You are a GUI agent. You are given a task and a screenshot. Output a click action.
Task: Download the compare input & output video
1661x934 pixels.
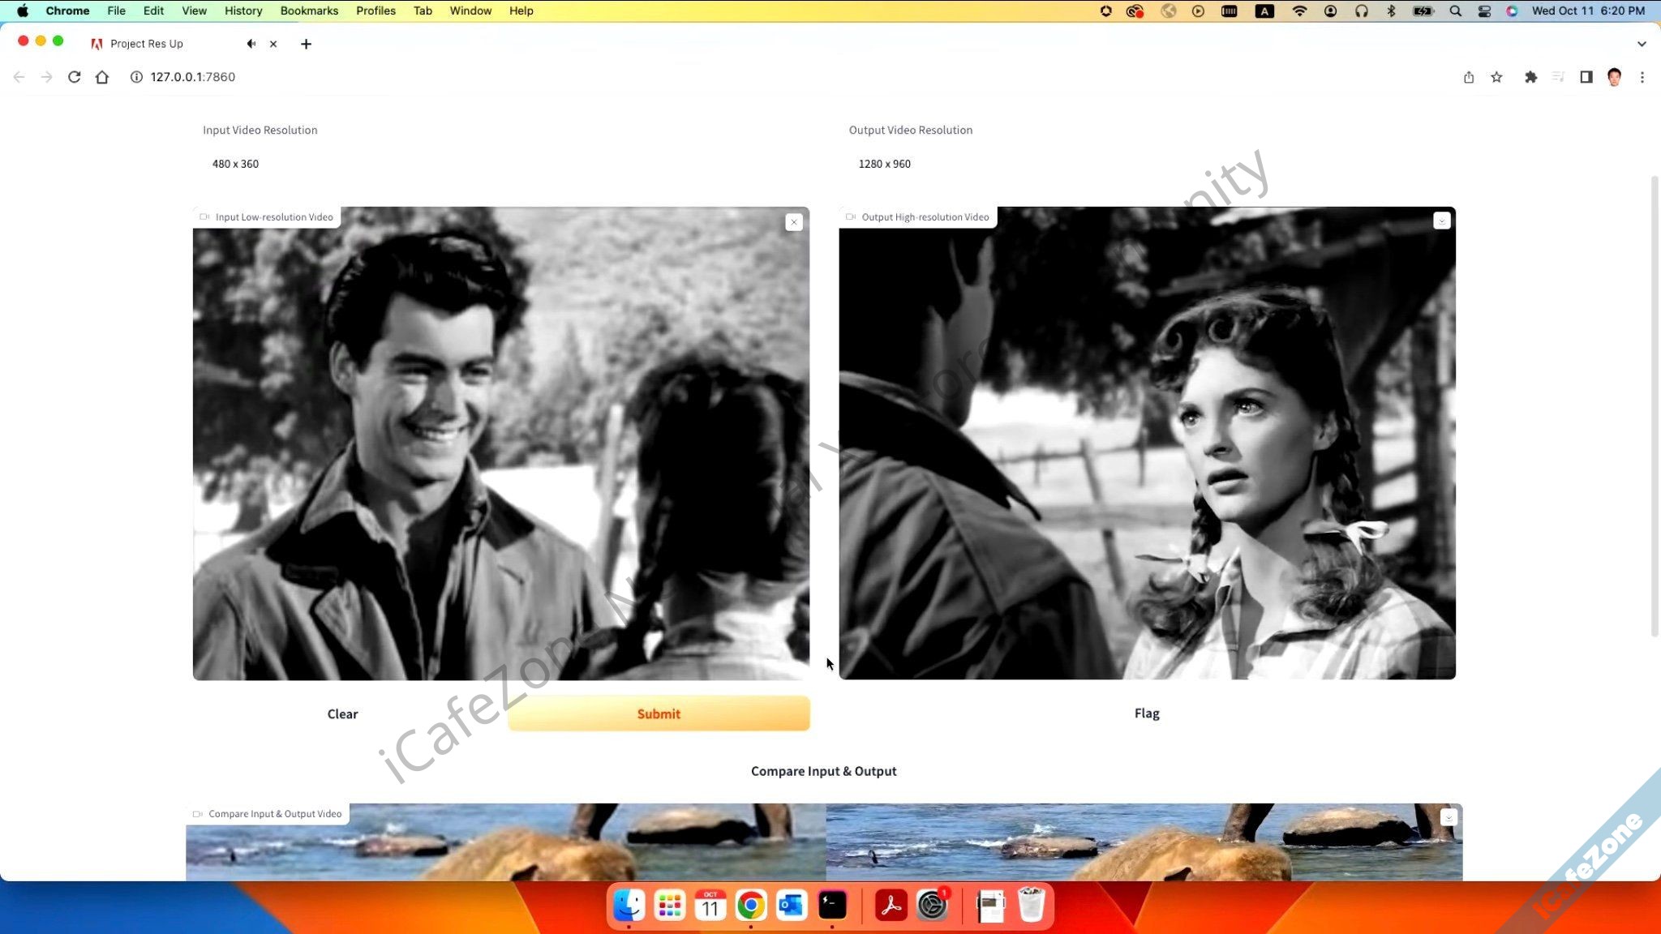click(1449, 817)
